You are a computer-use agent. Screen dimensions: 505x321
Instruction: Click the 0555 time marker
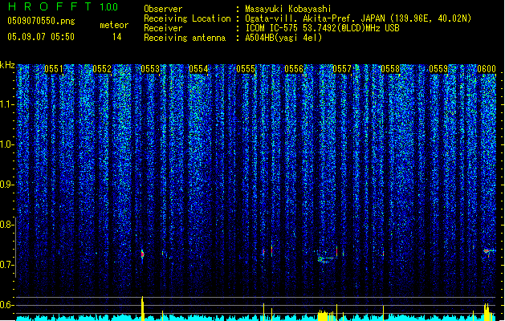tap(246, 69)
